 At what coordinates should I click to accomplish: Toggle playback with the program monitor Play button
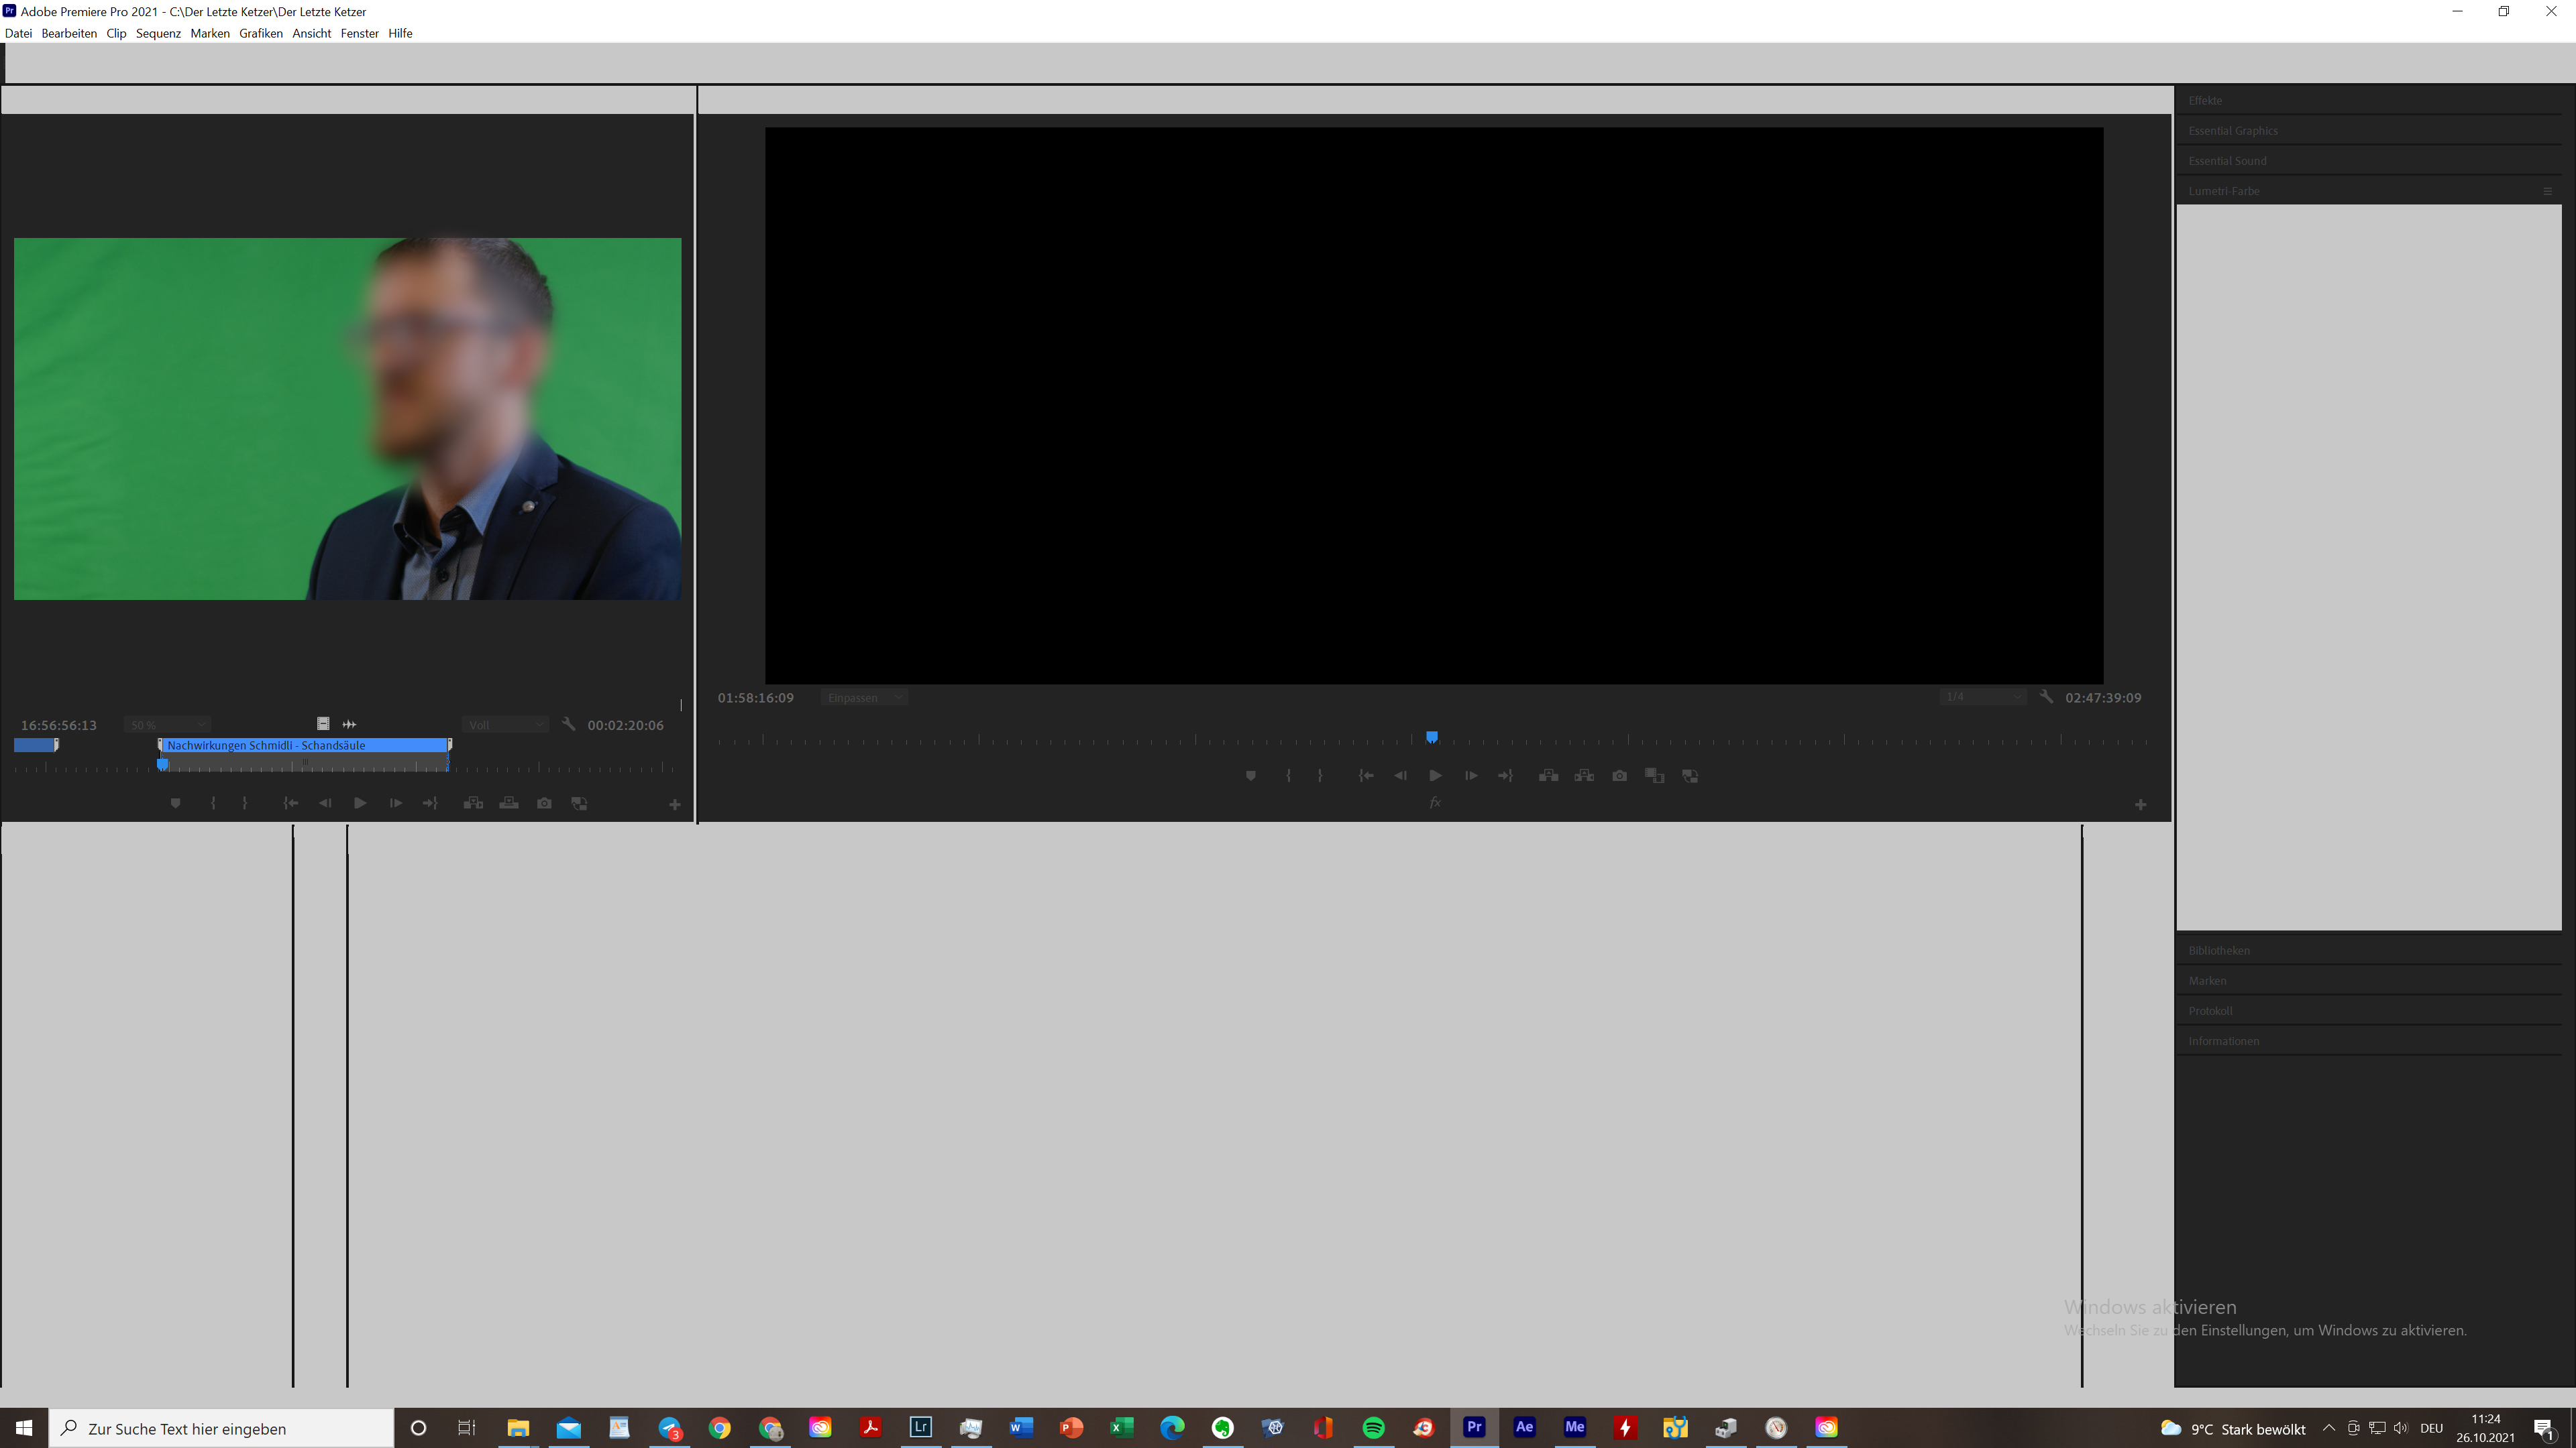click(x=1435, y=776)
